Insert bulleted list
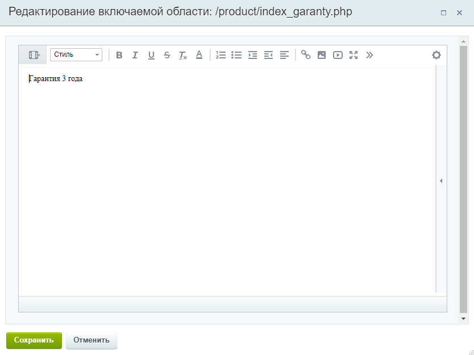This screenshot has height=355, width=474. [236, 55]
